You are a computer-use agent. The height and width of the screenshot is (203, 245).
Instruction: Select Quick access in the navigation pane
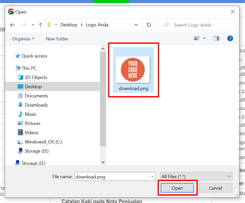tap(34, 56)
